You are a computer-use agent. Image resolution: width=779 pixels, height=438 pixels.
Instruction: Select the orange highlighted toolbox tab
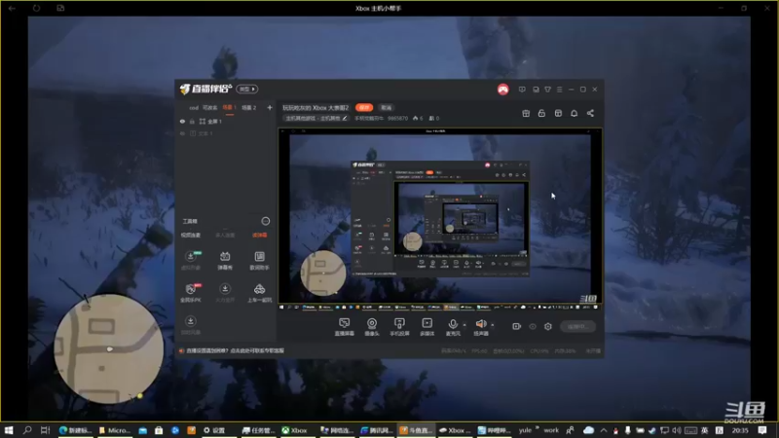259,235
